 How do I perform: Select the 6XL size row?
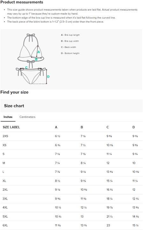click(x=71, y=225)
